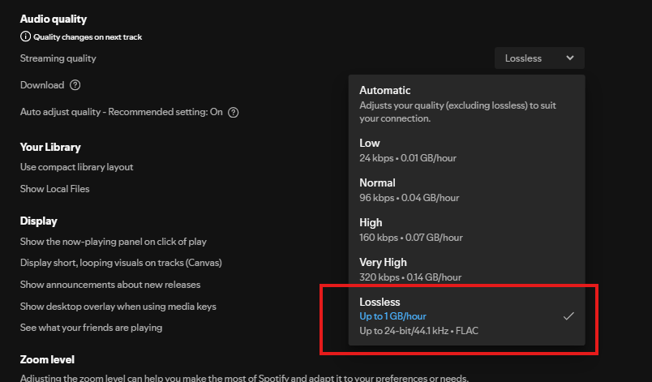Click 'Up to 24-bit/44.1 kHz • FLAC' text

(x=418, y=331)
